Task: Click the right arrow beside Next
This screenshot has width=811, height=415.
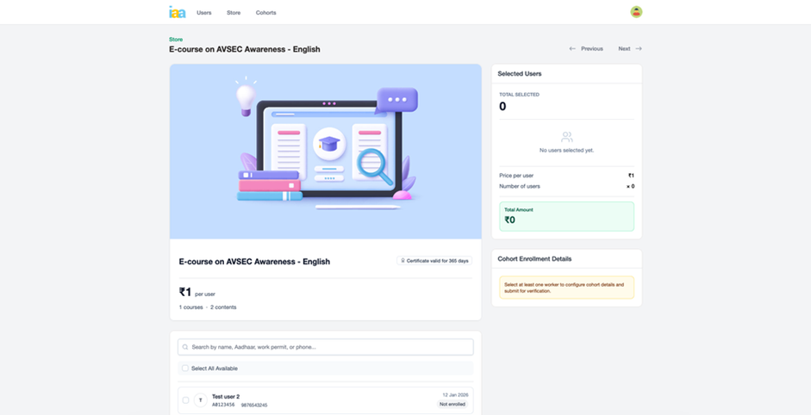Action: point(639,49)
